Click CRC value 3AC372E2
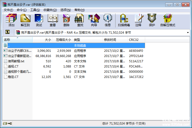The height and width of the screenshot is (128, 192). 136,77
